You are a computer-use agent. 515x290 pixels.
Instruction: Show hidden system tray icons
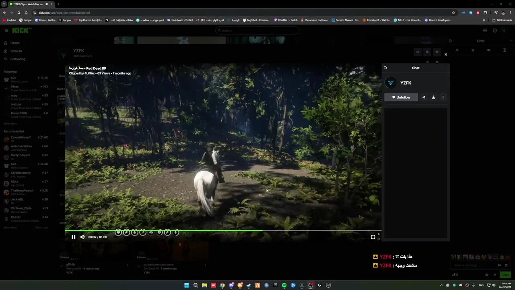441,285
